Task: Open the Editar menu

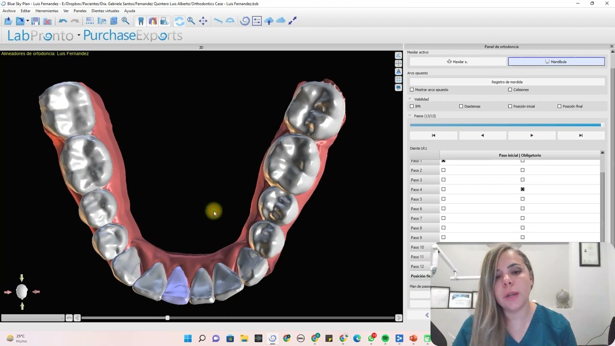Action: (25, 11)
